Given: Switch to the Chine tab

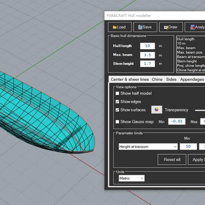Looking at the screenshot, I should click(157, 80).
